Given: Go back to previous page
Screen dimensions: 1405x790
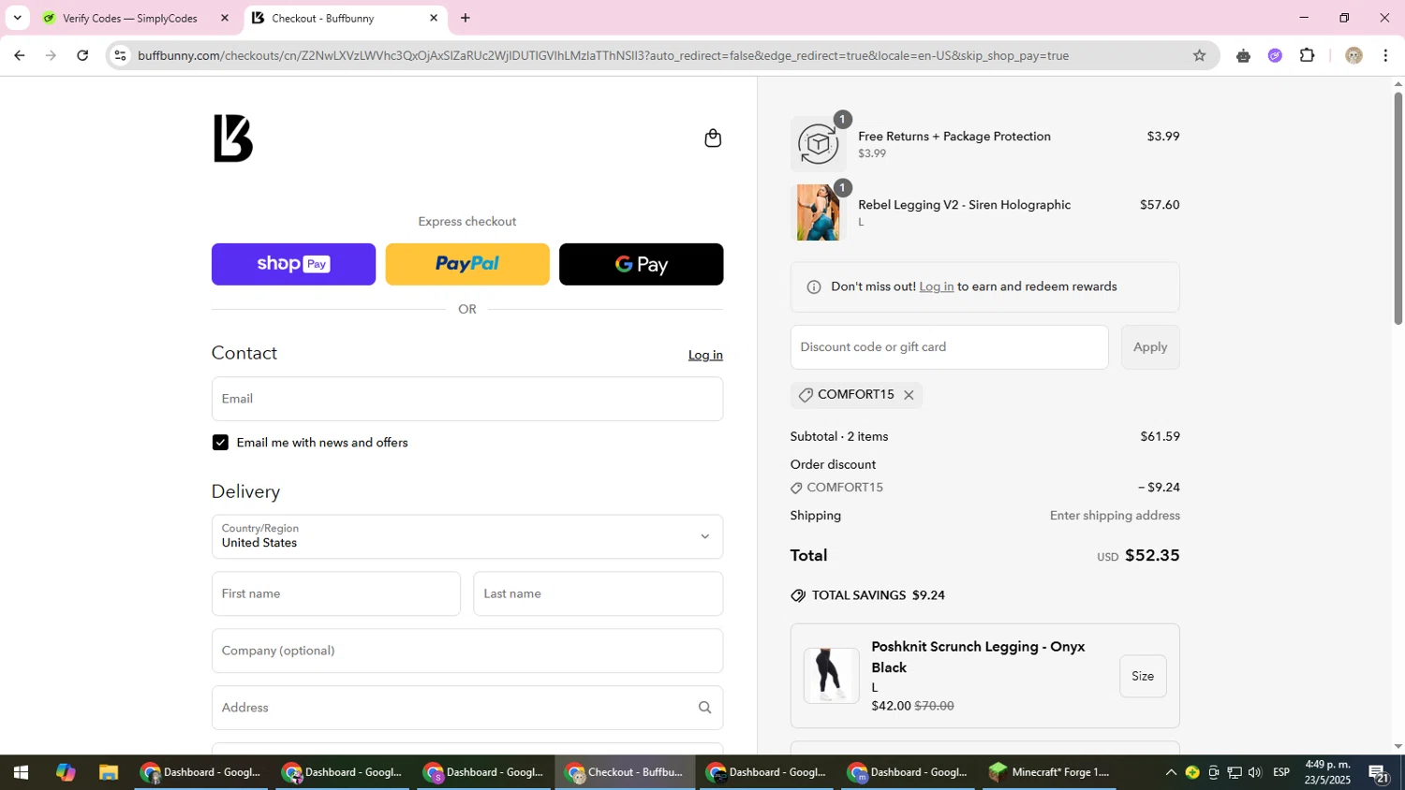Looking at the screenshot, I should pyautogui.click(x=19, y=55).
